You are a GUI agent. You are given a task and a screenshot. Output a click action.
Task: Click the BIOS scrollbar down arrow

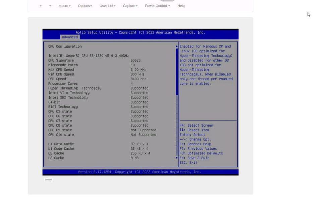click(177, 158)
